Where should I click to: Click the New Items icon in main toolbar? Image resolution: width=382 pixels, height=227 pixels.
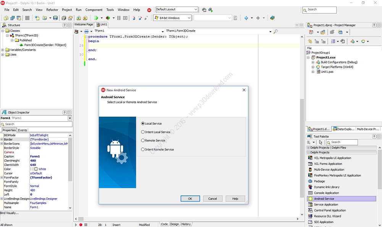(x=37, y=18)
